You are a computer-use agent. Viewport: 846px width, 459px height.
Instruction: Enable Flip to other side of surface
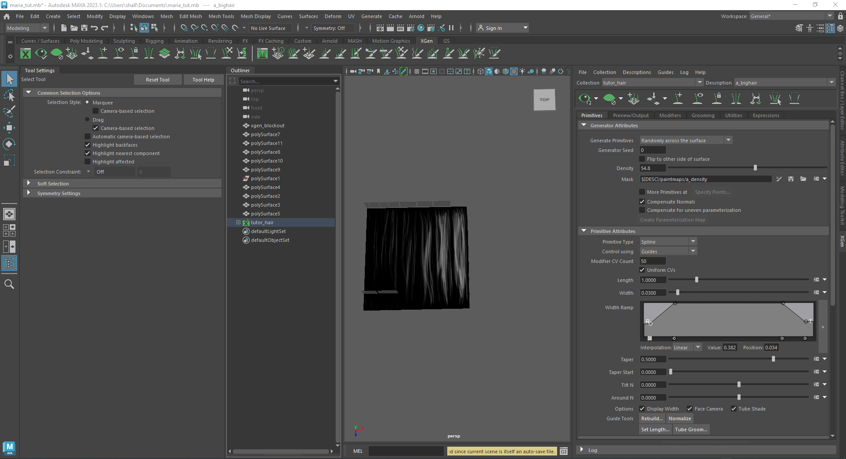click(x=642, y=159)
